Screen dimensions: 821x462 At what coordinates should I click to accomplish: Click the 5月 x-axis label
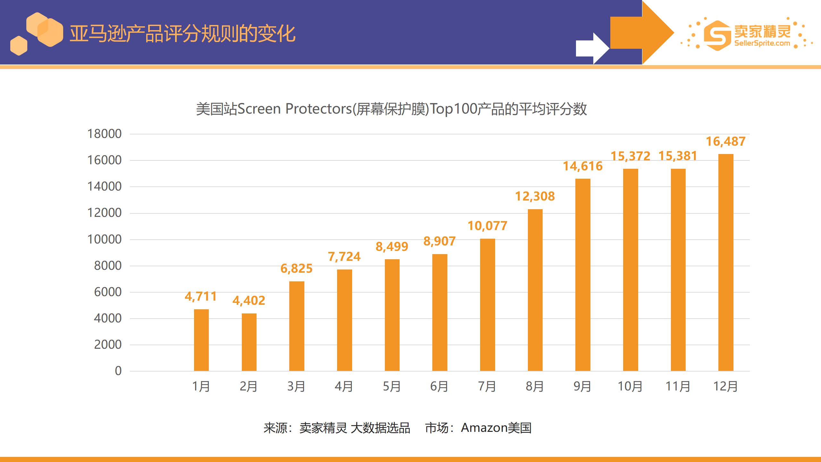tap(392, 386)
